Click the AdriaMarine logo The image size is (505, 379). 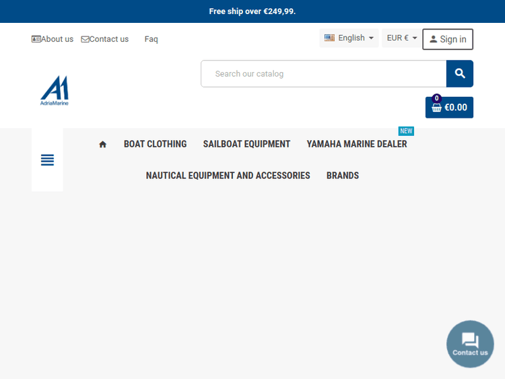(54, 91)
